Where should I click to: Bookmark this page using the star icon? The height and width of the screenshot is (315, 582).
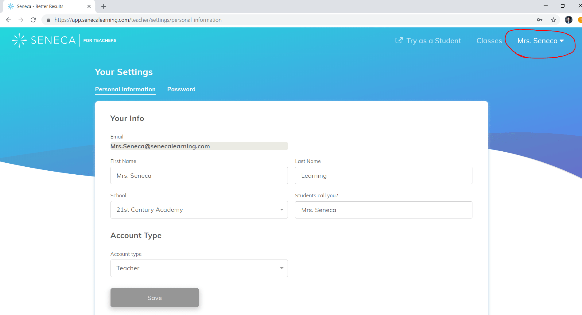(553, 20)
